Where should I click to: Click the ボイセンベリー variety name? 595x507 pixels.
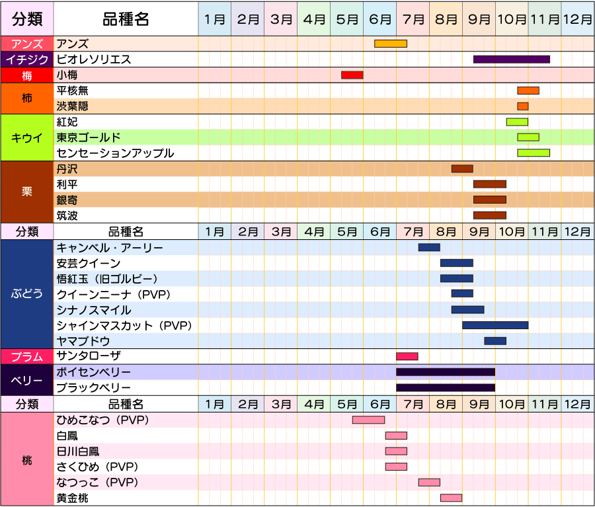[x=94, y=372]
